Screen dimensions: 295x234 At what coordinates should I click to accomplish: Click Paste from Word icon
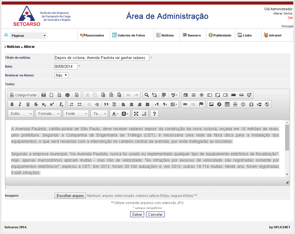tap(119, 95)
